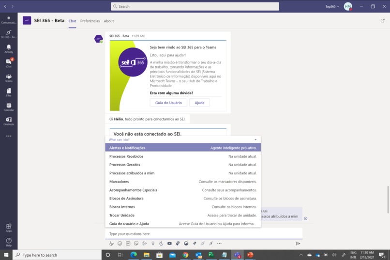Select Blocos de Assinatura command

click(x=183, y=199)
